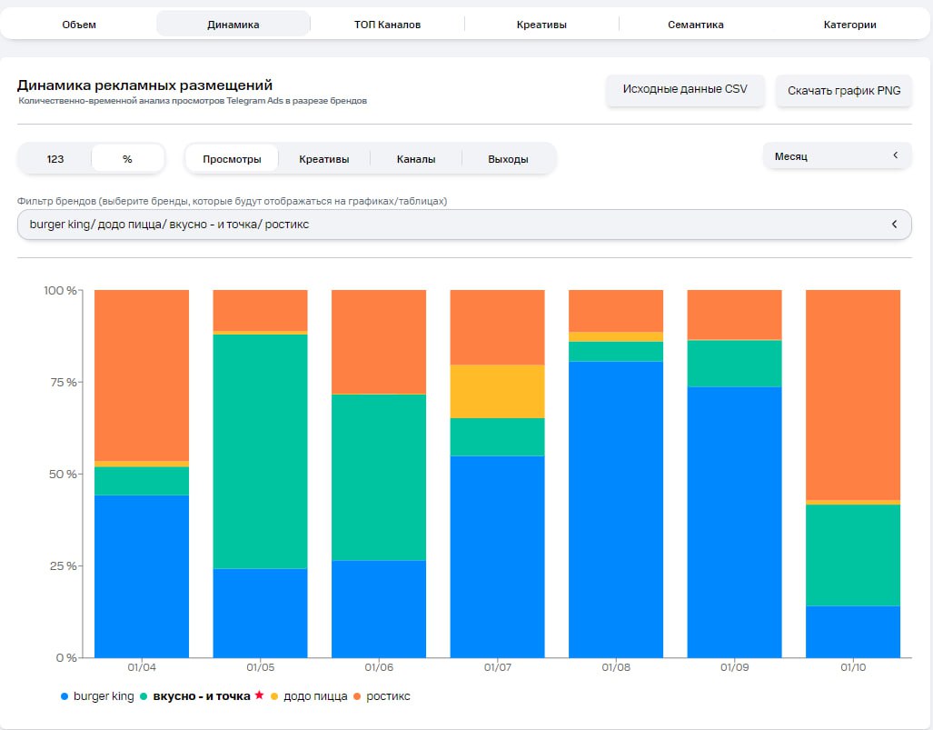Click the orange ростикс legend dot

(357, 696)
